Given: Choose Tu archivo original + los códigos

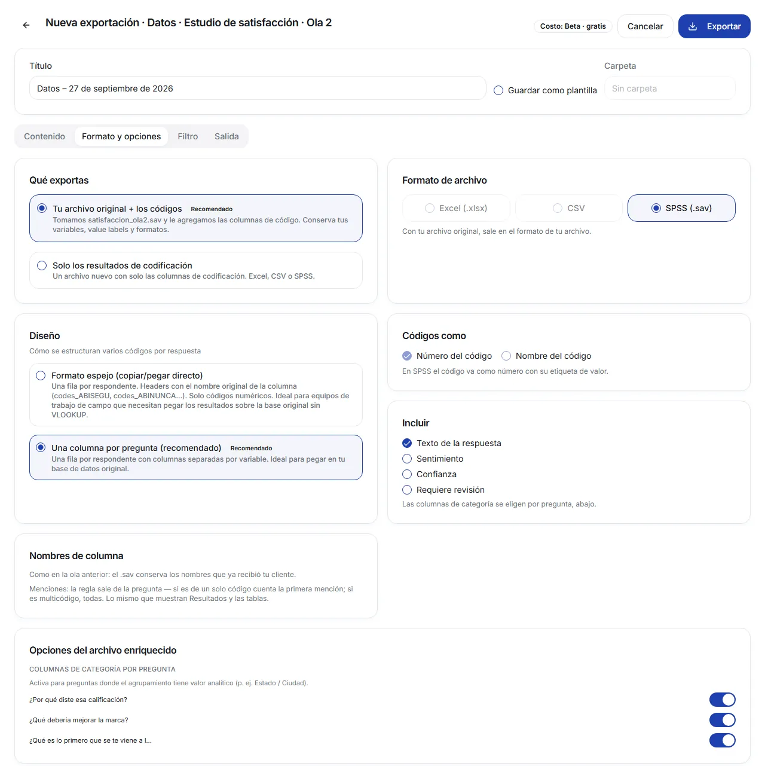Looking at the screenshot, I should [196, 218].
